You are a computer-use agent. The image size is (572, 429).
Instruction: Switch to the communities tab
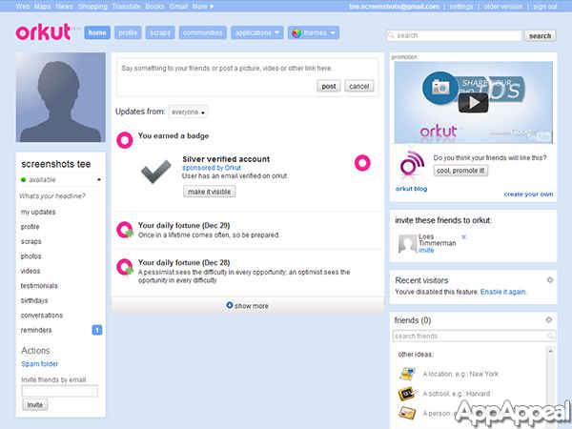(201, 32)
